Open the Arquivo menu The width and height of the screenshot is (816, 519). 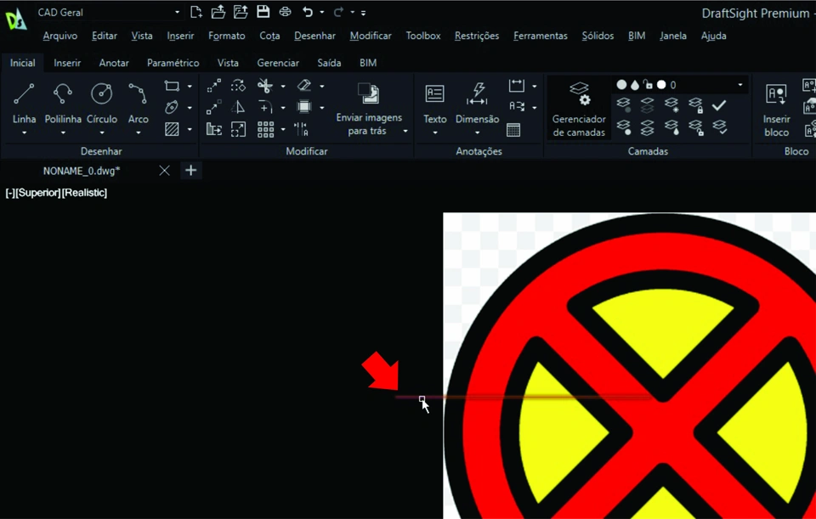(x=59, y=36)
